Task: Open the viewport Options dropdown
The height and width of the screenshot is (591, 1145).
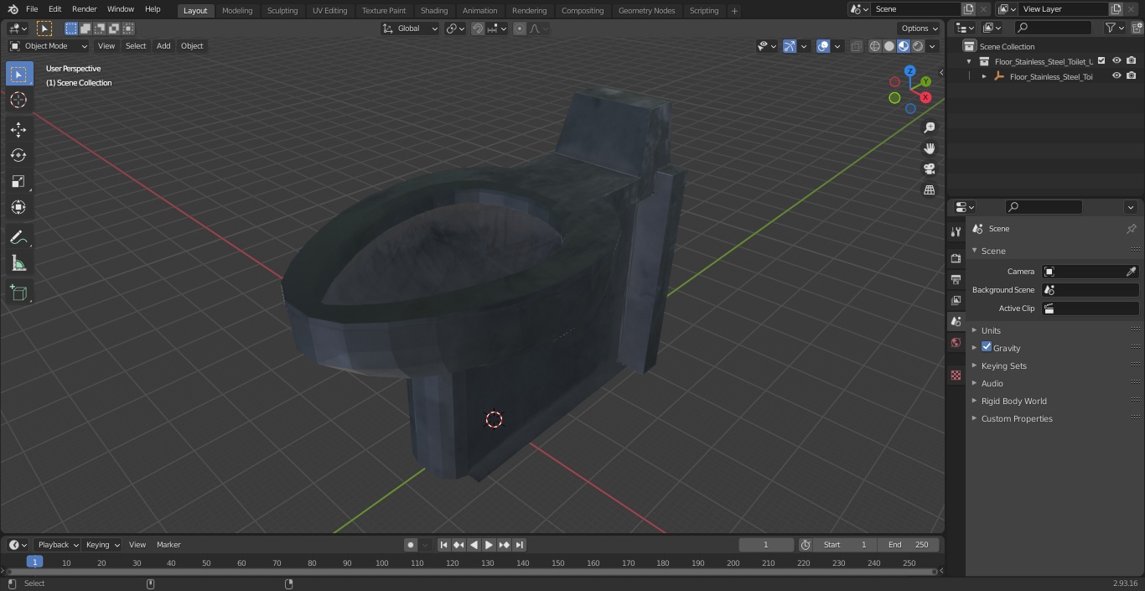Action: click(x=920, y=29)
